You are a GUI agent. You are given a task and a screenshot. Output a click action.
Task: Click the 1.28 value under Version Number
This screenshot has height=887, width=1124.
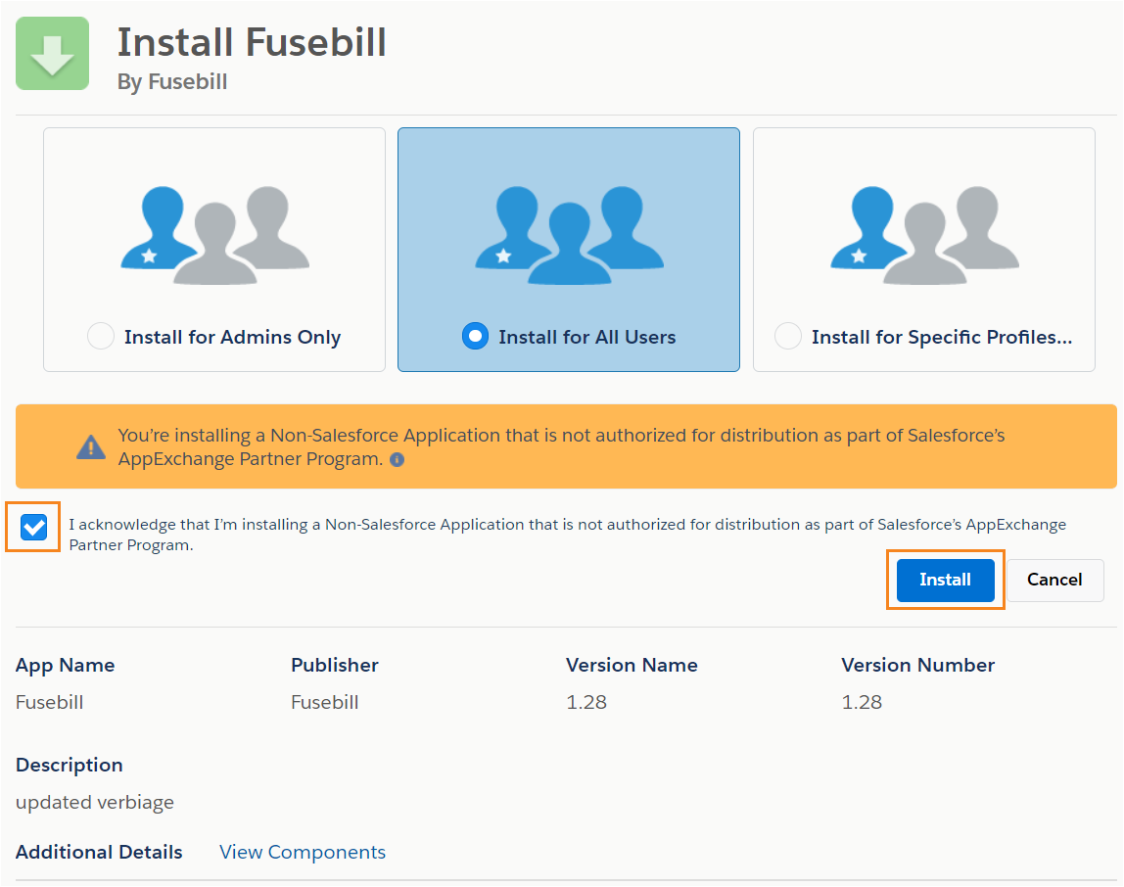pos(862,702)
